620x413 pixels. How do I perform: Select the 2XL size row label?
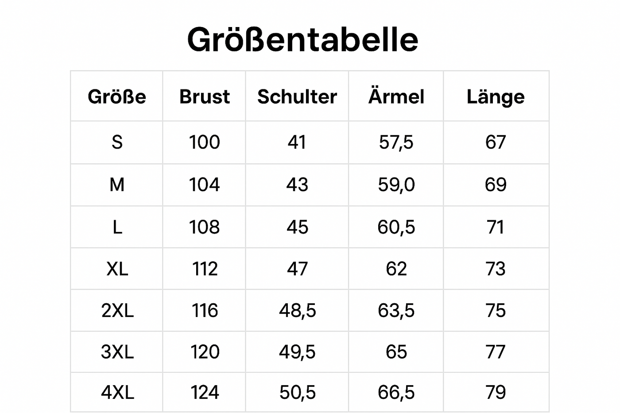tap(117, 310)
